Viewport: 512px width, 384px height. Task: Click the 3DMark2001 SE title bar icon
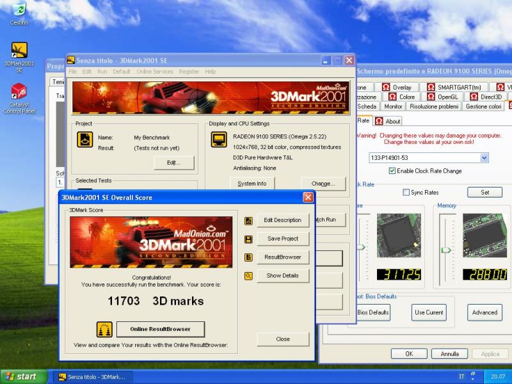click(71, 60)
